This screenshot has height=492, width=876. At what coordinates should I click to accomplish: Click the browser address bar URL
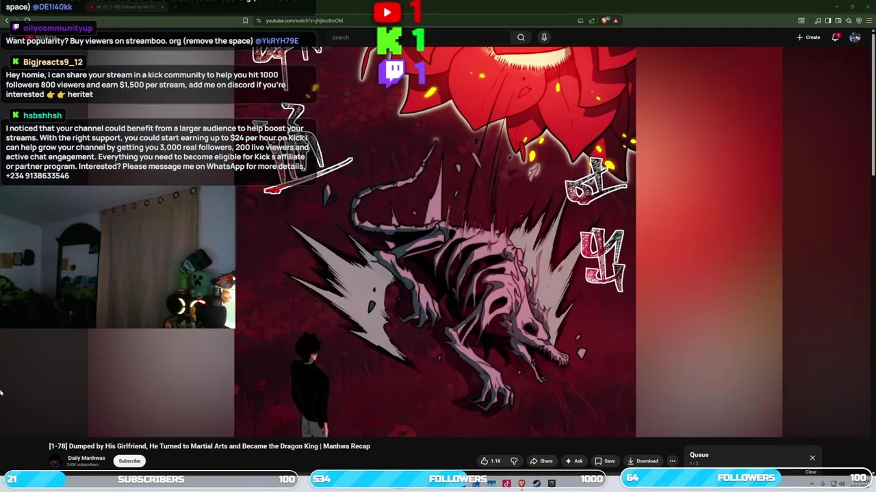pos(304,20)
